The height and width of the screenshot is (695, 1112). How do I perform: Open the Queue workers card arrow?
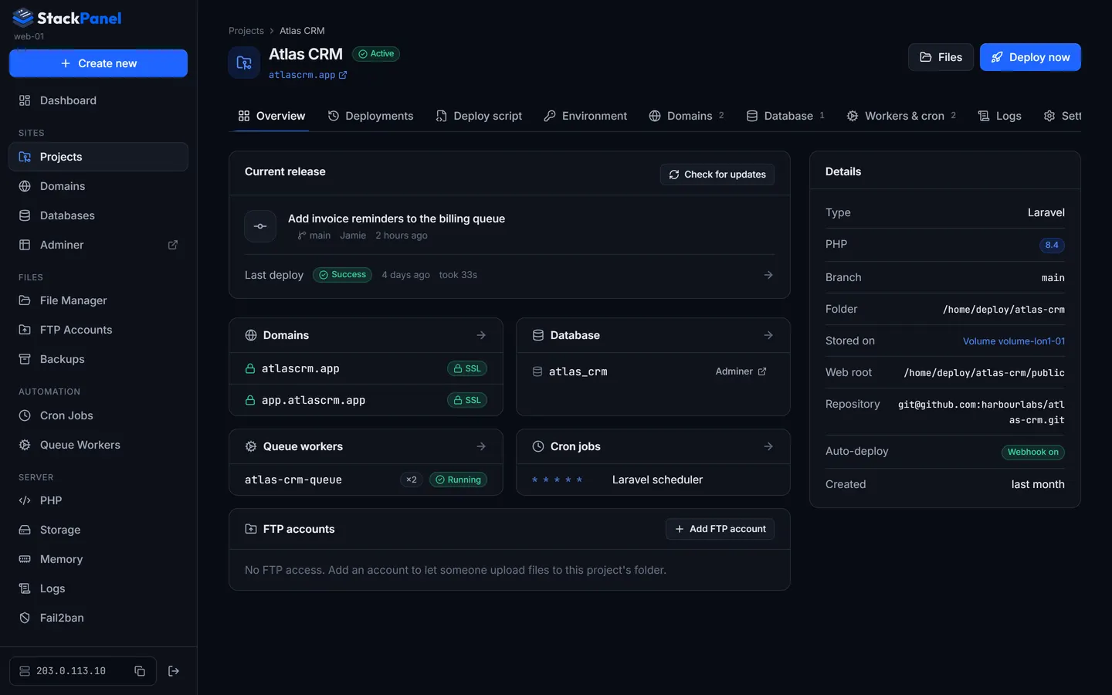coord(481,446)
